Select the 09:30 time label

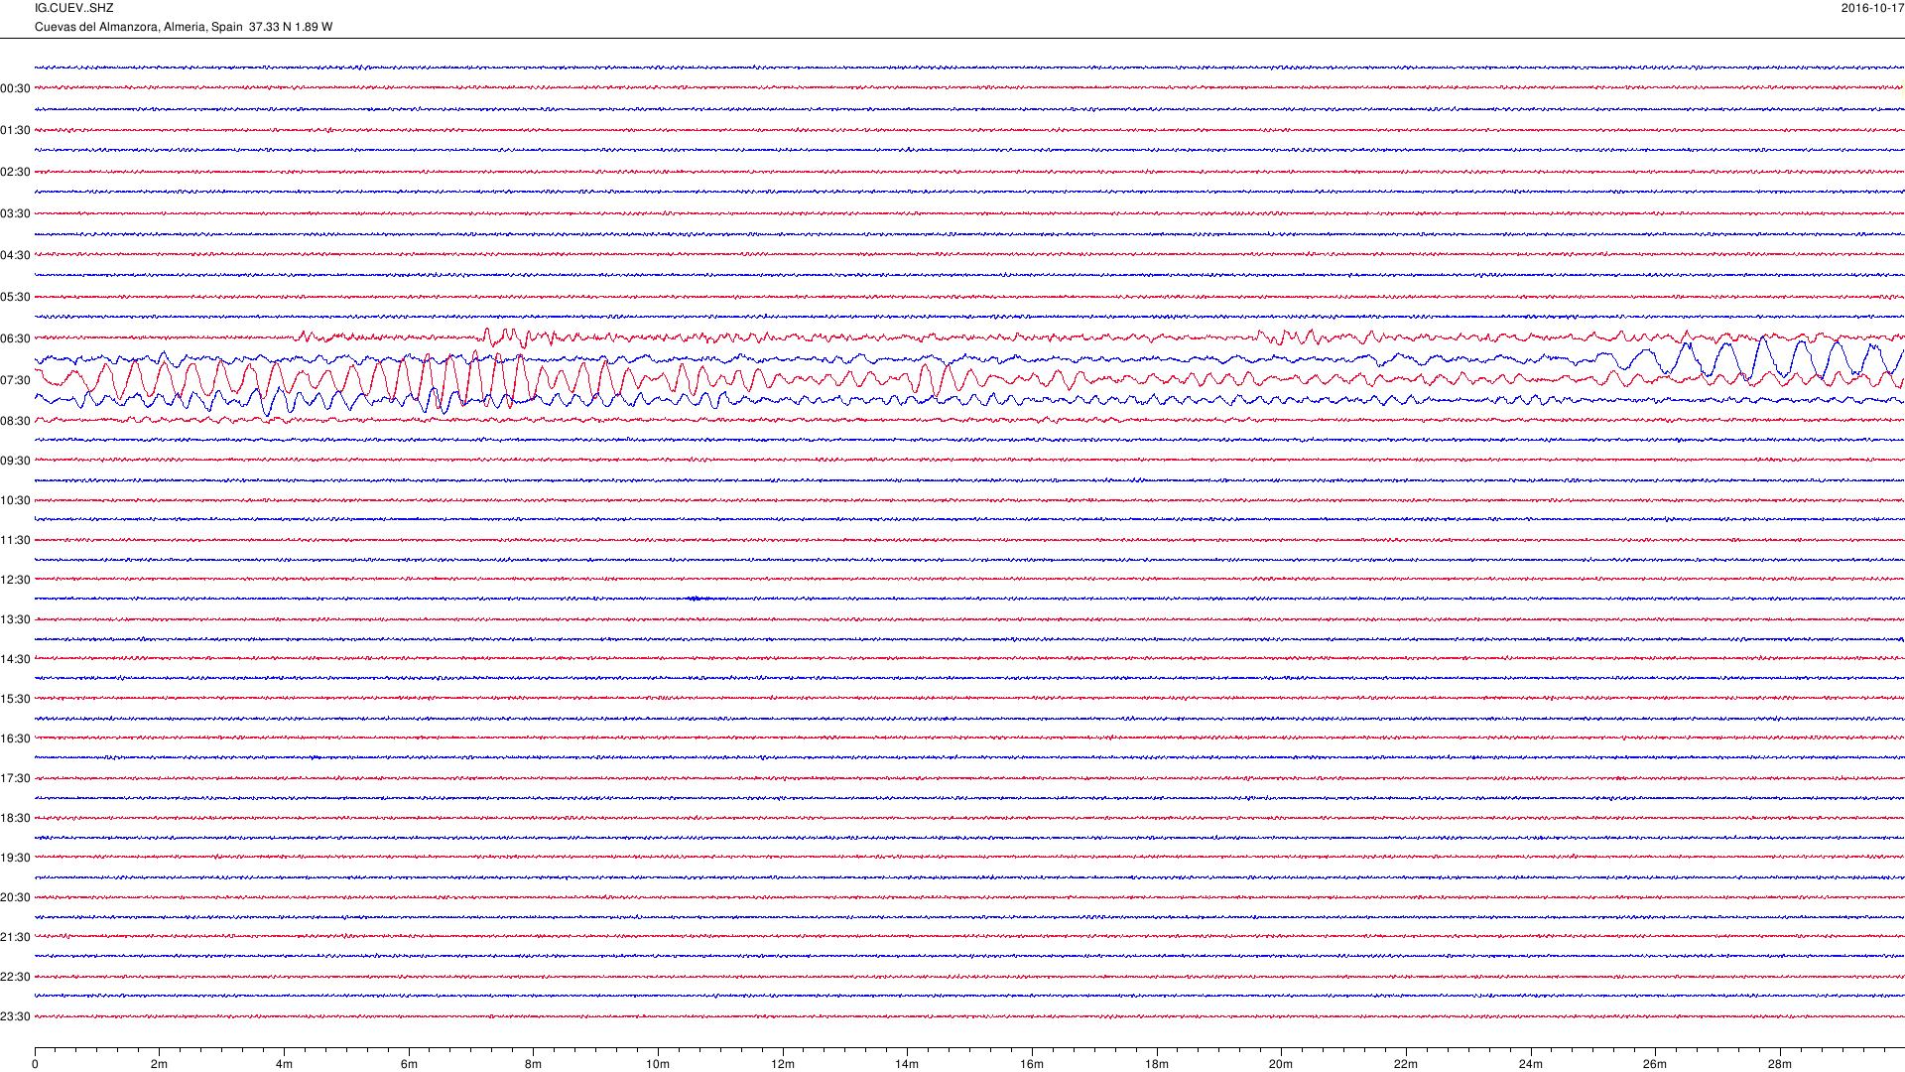15,461
